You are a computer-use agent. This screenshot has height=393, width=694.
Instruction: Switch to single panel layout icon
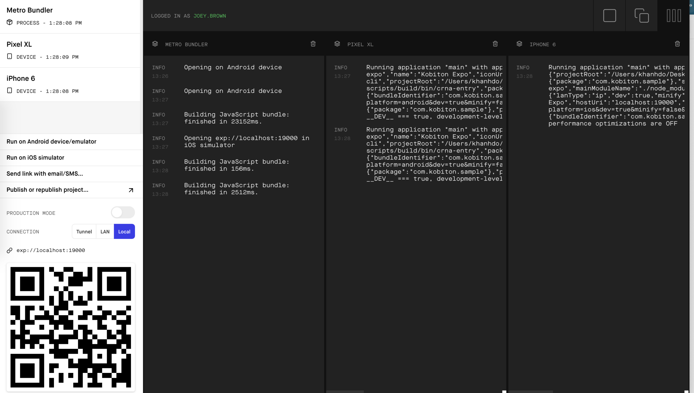609,15
